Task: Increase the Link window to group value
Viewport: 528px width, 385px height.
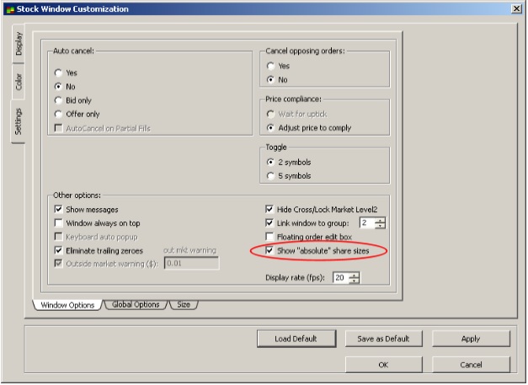Action: click(x=381, y=220)
